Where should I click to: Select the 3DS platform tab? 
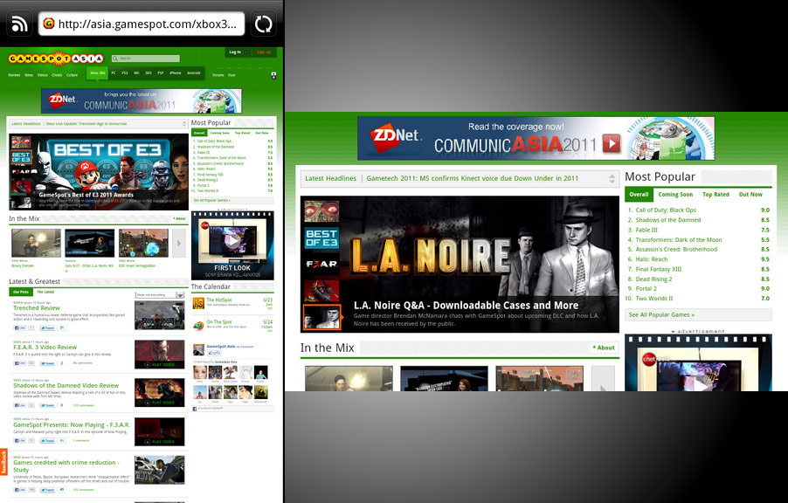click(149, 73)
